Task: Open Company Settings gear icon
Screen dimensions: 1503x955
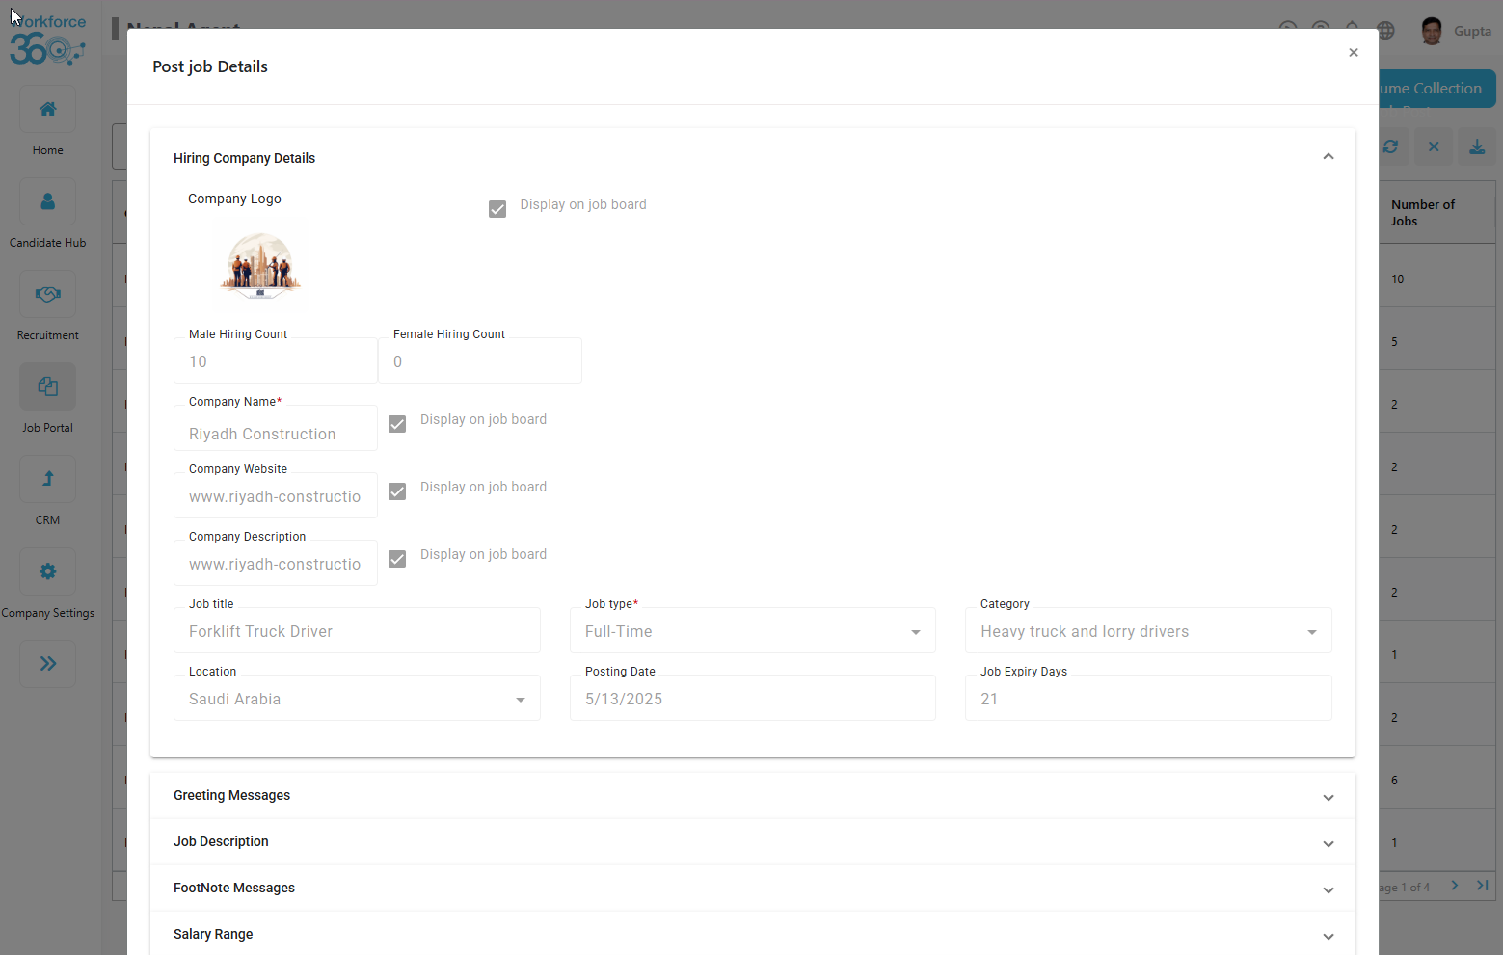Action: pyautogui.click(x=47, y=571)
